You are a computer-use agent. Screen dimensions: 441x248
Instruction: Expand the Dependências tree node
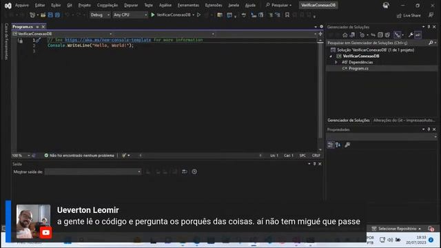[336, 62]
